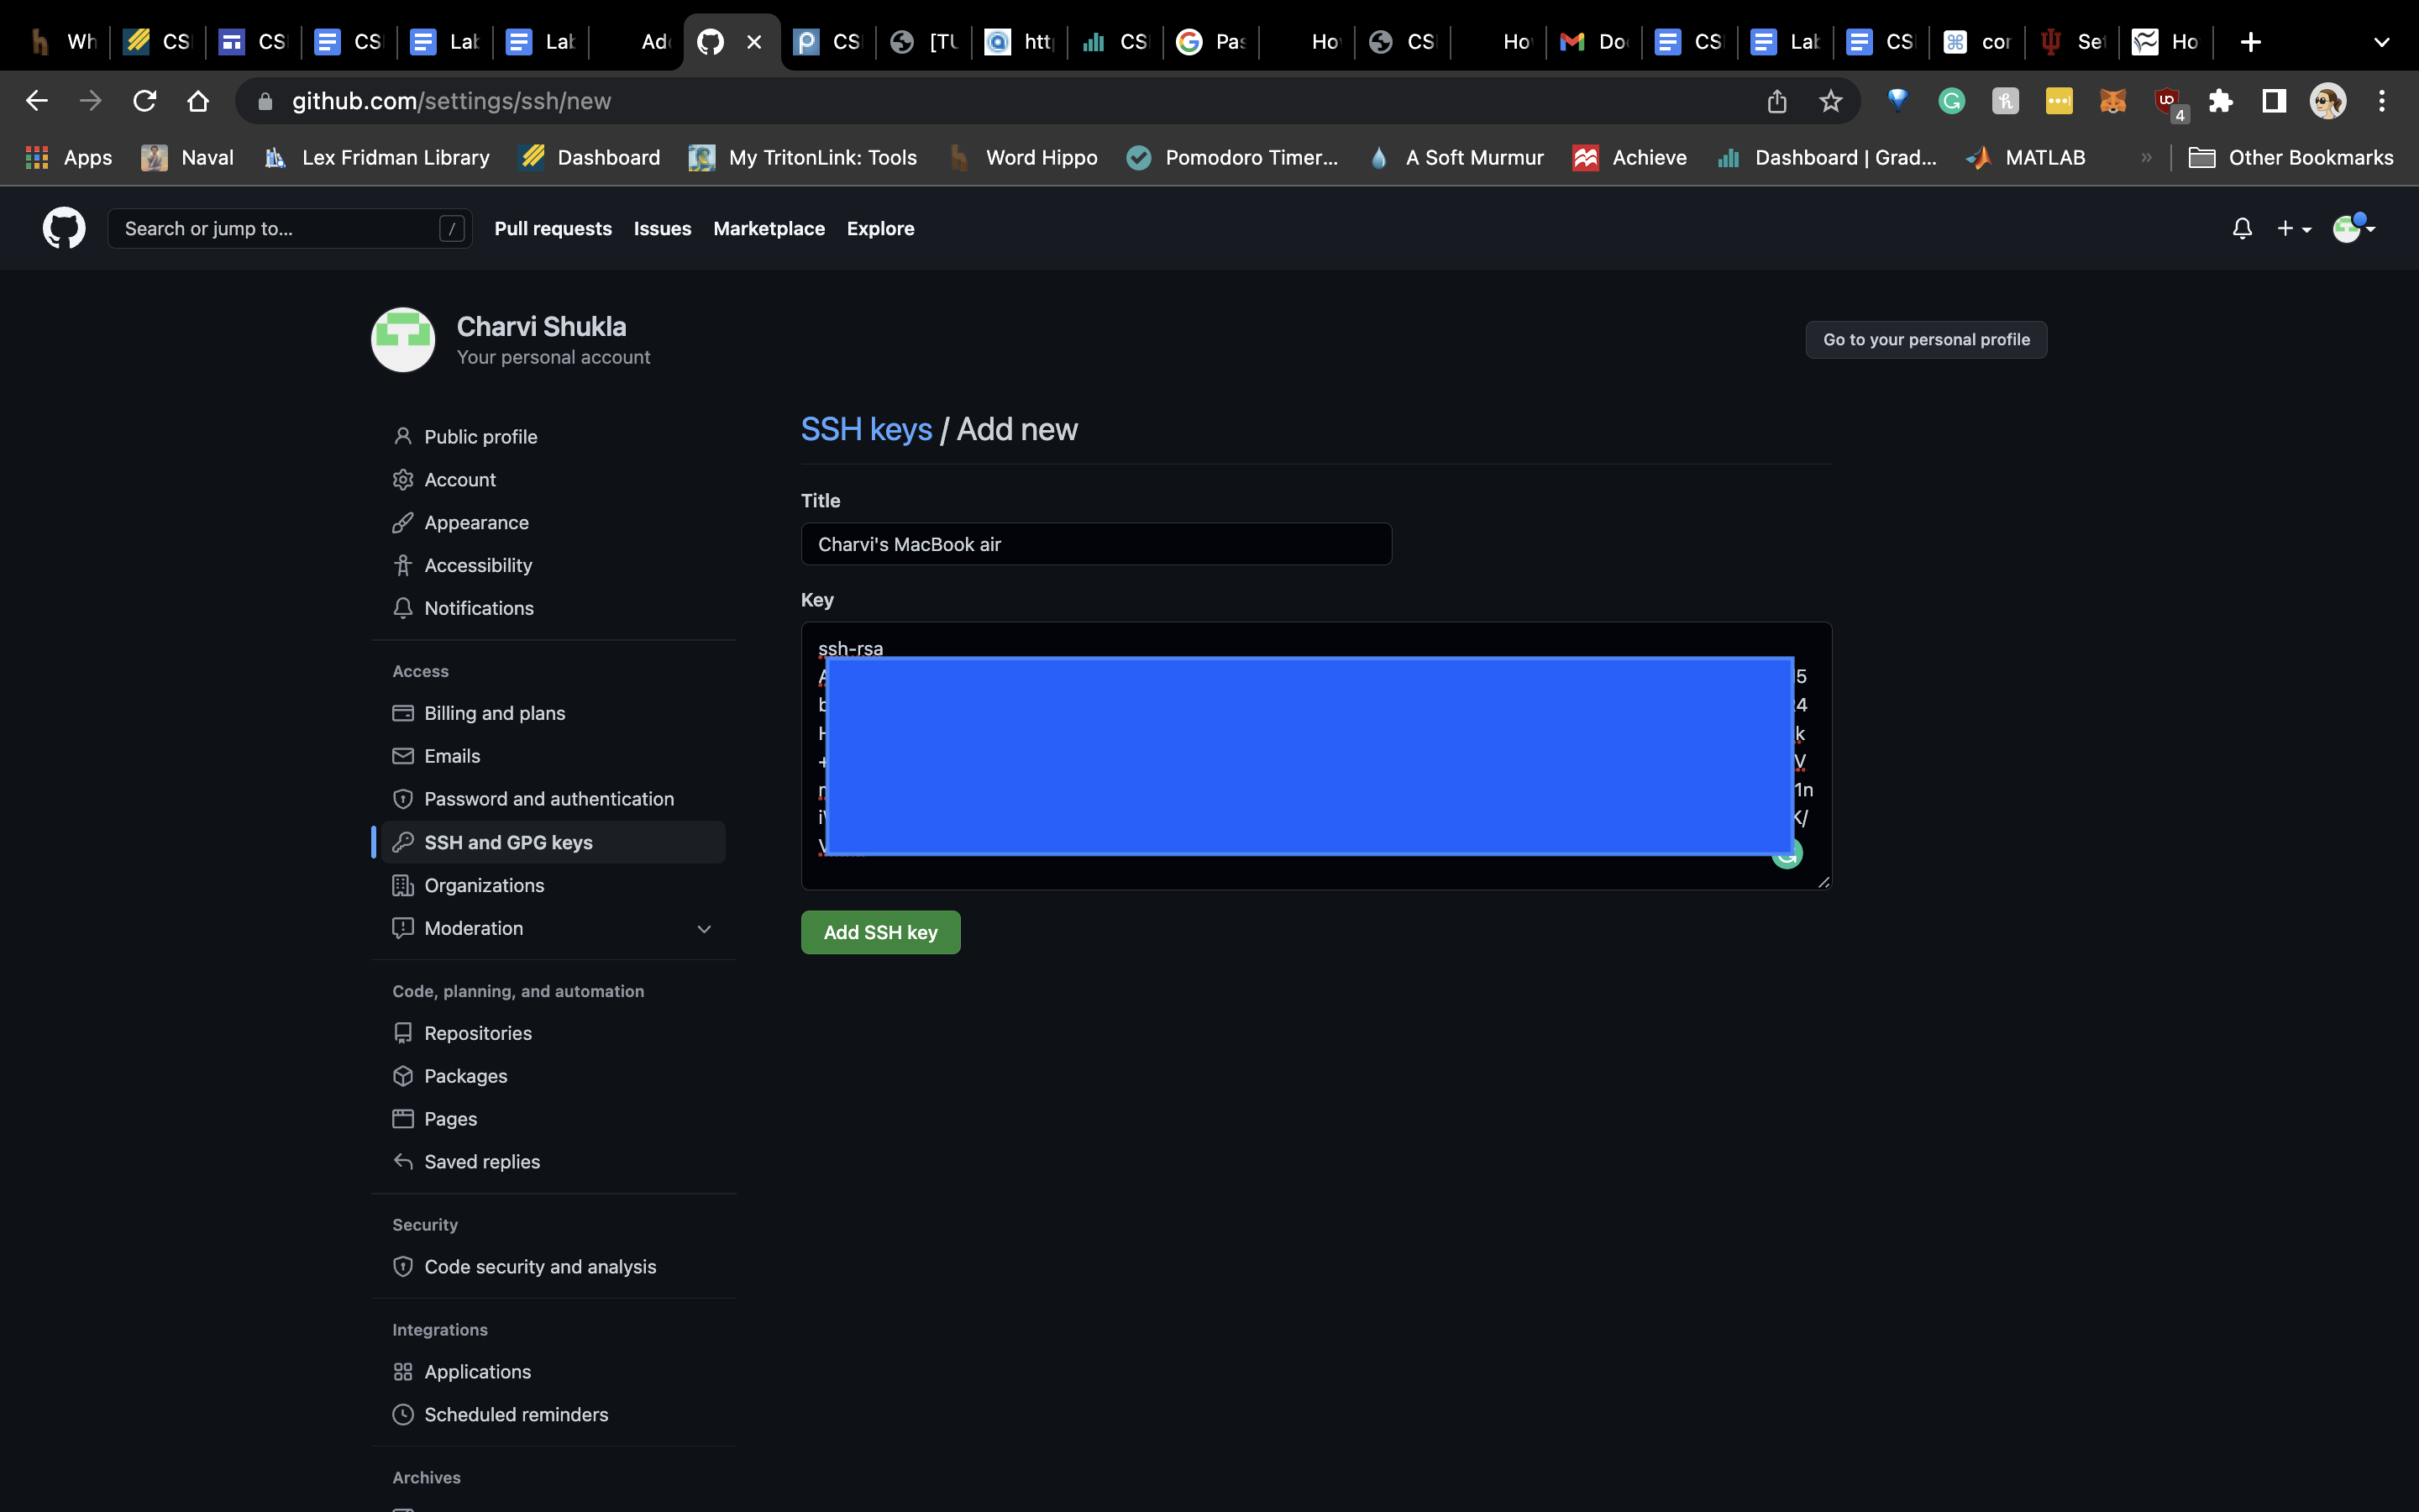Click the Add SSH key button
Image resolution: width=2419 pixels, height=1512 pixels.
[879, 932]
